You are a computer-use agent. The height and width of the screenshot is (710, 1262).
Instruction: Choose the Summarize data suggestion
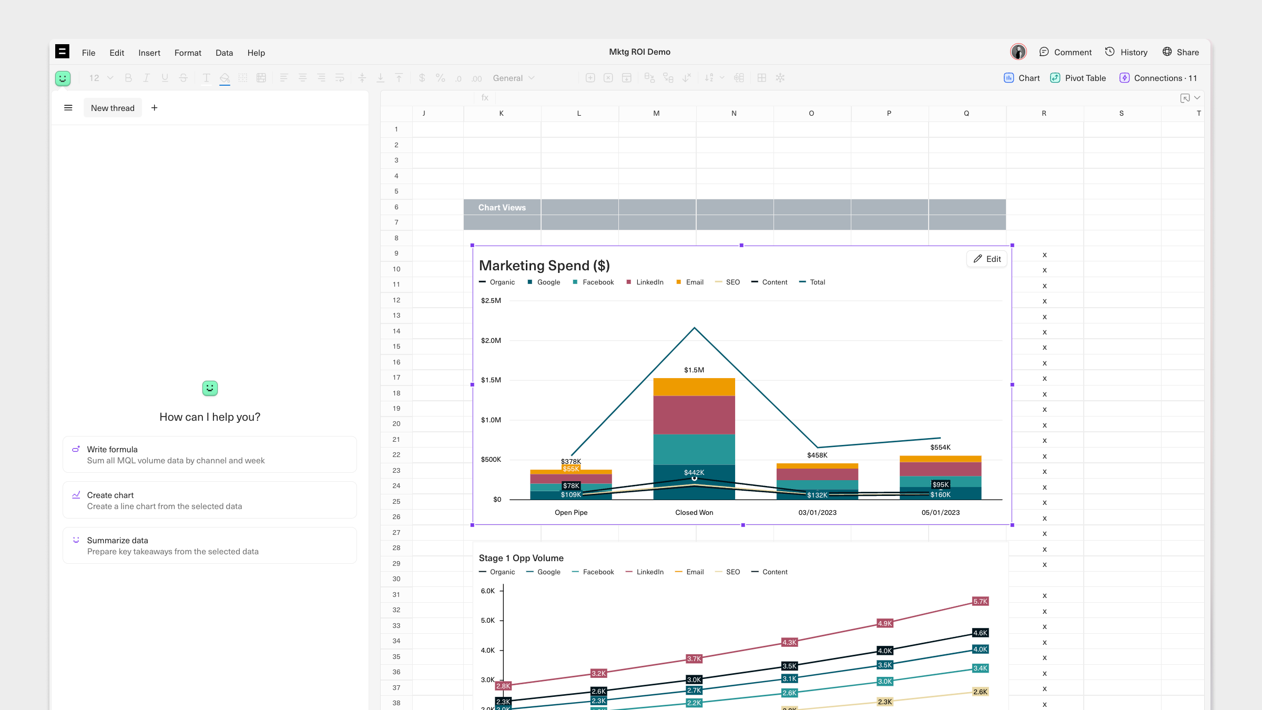click(x=210, y=545)
